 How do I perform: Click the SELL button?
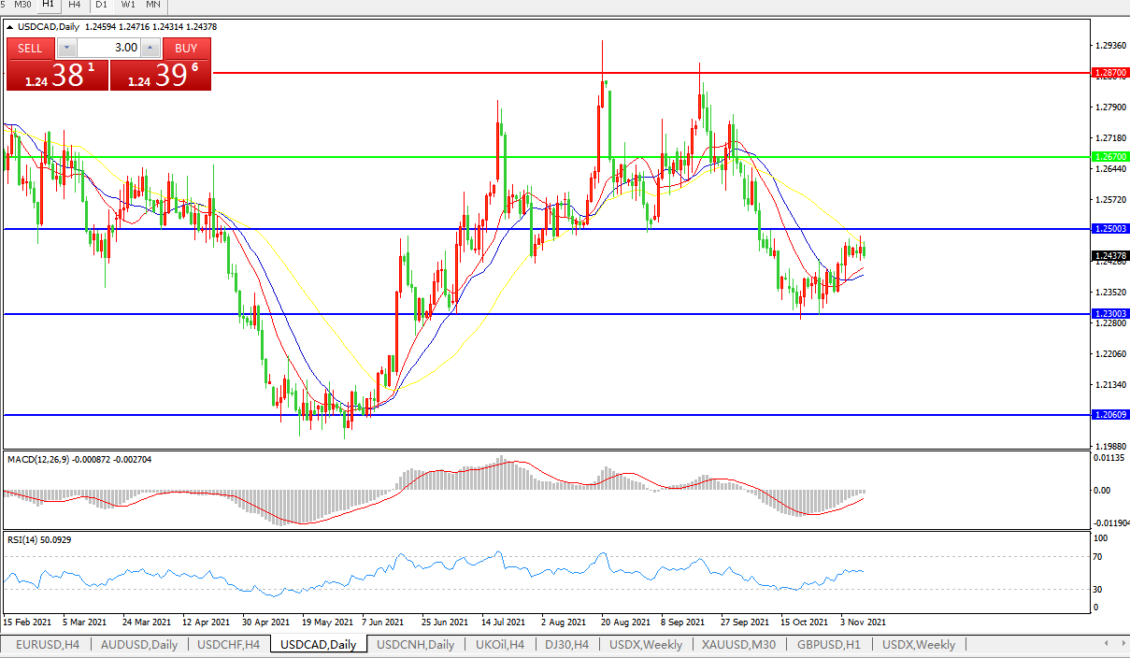tap(30, 48)
